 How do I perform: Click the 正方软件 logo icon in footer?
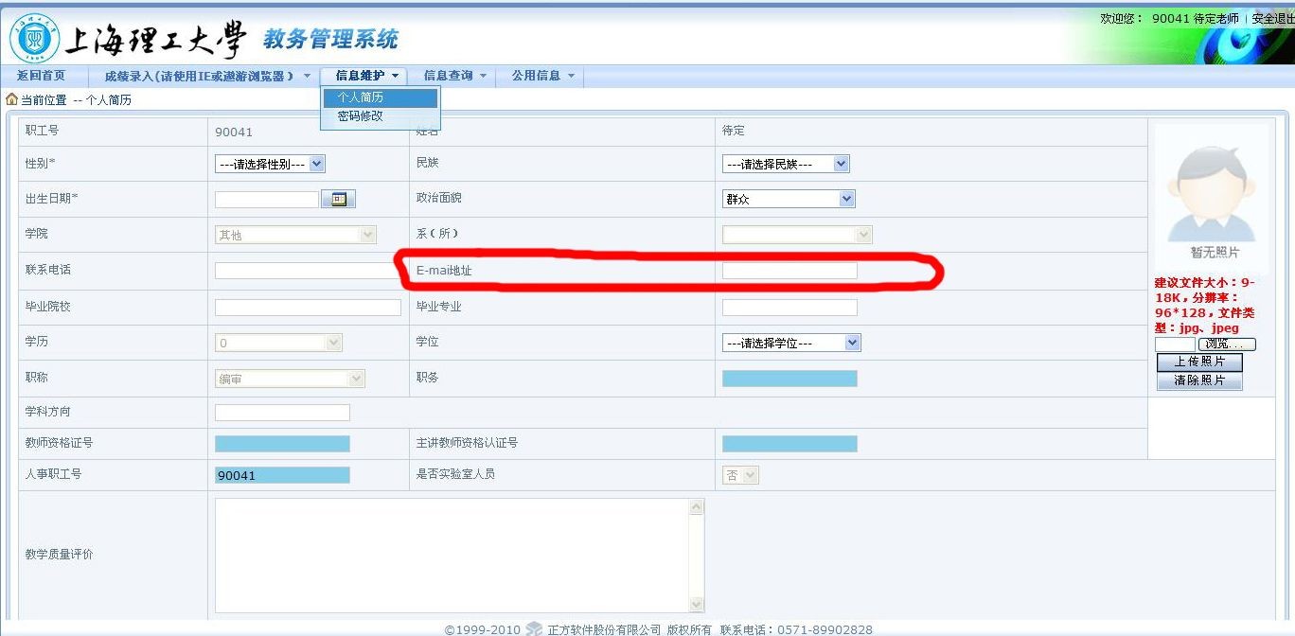[534, 629]
